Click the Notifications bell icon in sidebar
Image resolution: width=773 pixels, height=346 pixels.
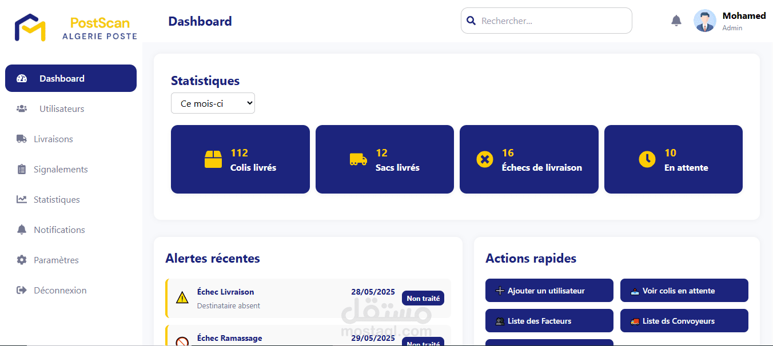pyautogui.click(x=22, y=230)
